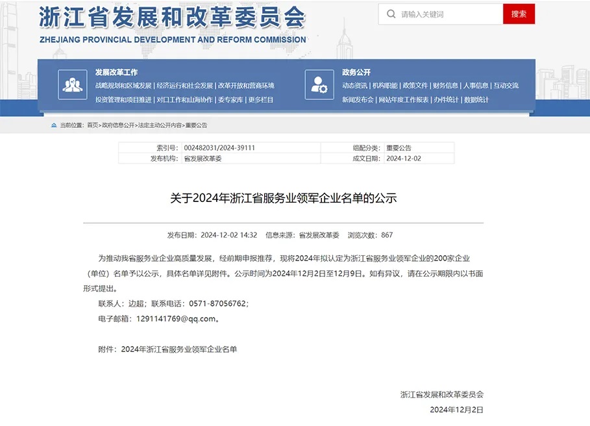Click 首页 in the breadcrumb
Screen dimensions: 590x426
(93, 125)
